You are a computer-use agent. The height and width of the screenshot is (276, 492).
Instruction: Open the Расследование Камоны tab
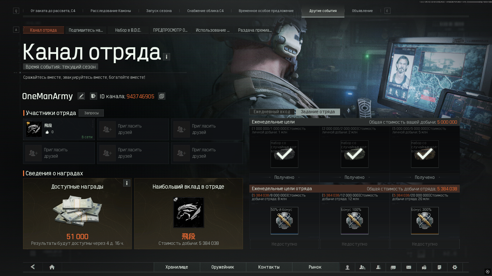[x=111, y=11]
